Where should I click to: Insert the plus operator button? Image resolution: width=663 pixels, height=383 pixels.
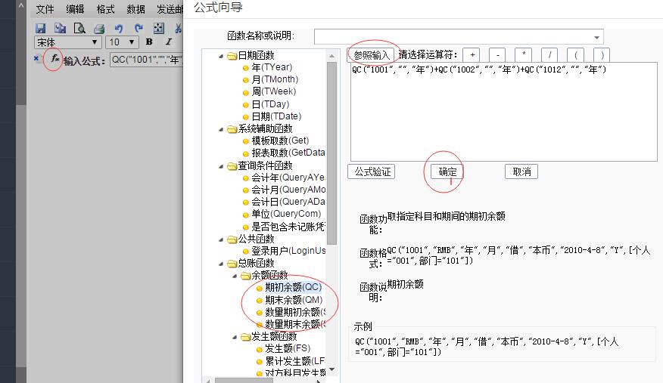click(472, 55)
